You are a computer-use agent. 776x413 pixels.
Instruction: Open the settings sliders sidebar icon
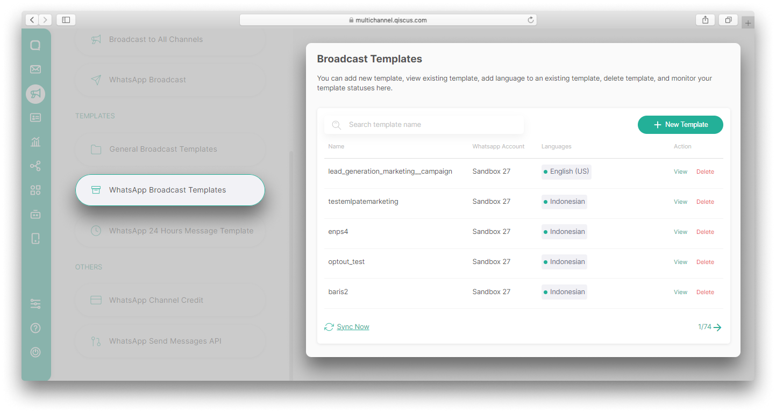35,304
